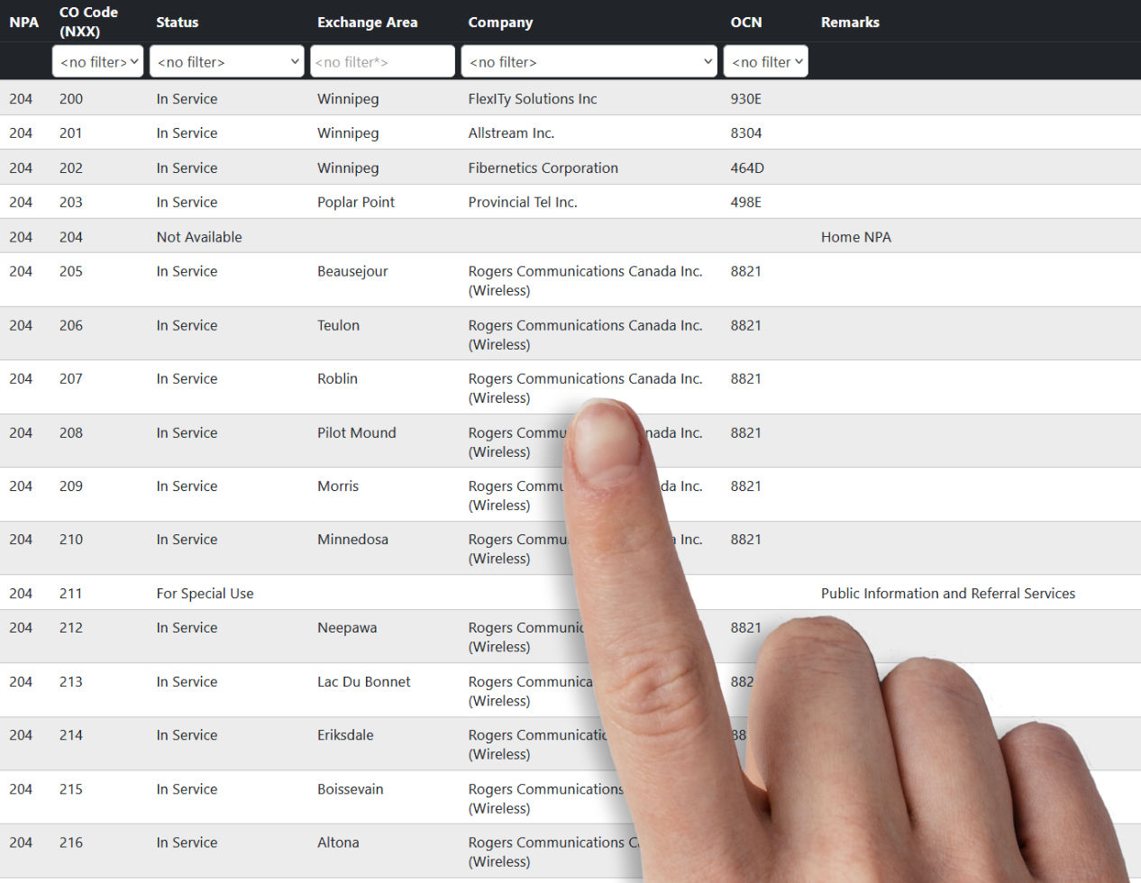Click the Company column header
1141x883 pixels.
pyautogui.click(x=500, y=22)
